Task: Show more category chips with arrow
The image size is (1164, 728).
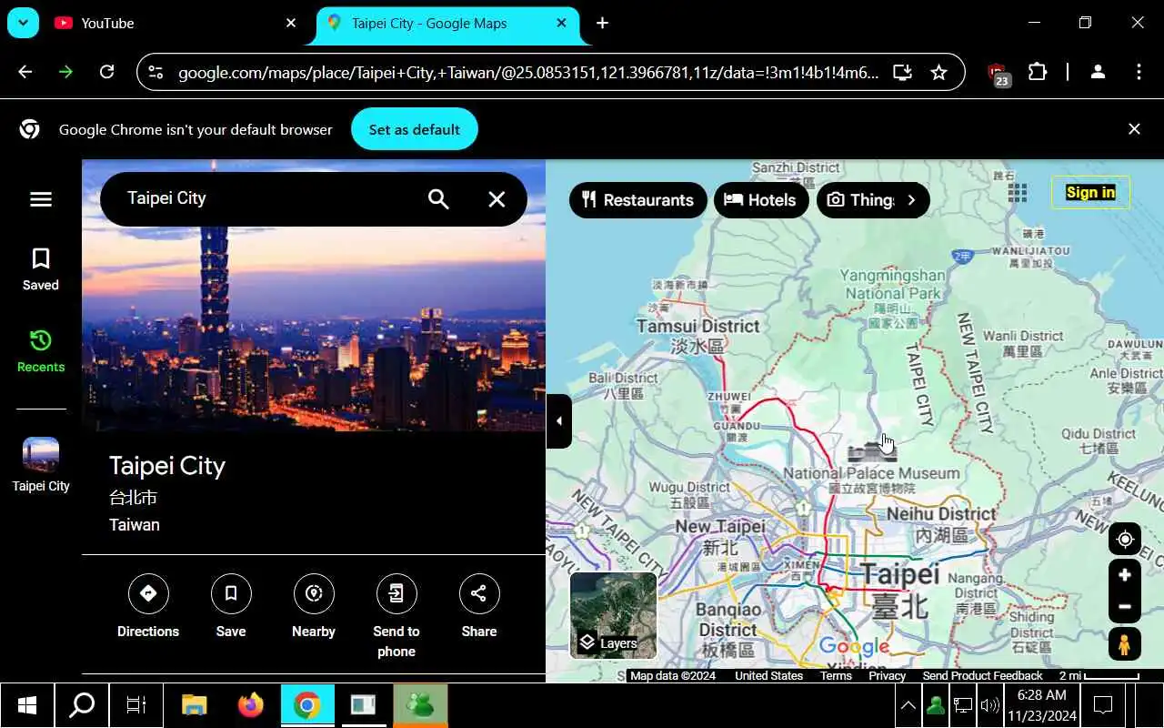Action: (x=912, y=200)
